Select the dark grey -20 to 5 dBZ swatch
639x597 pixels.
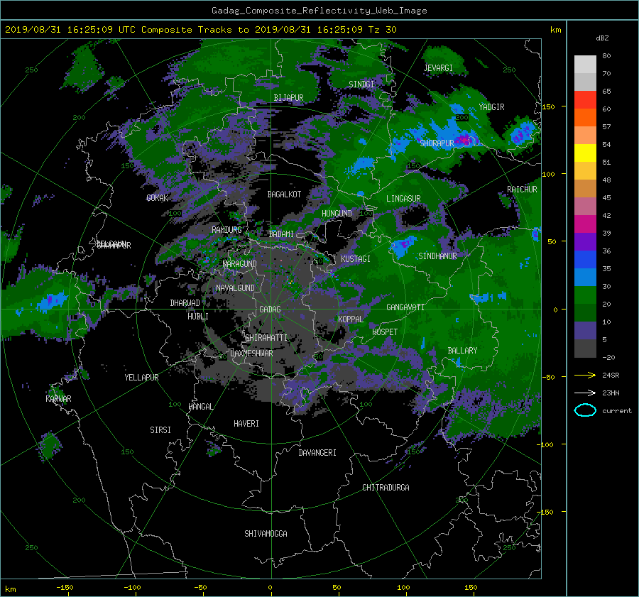click(x=585, y=349)
